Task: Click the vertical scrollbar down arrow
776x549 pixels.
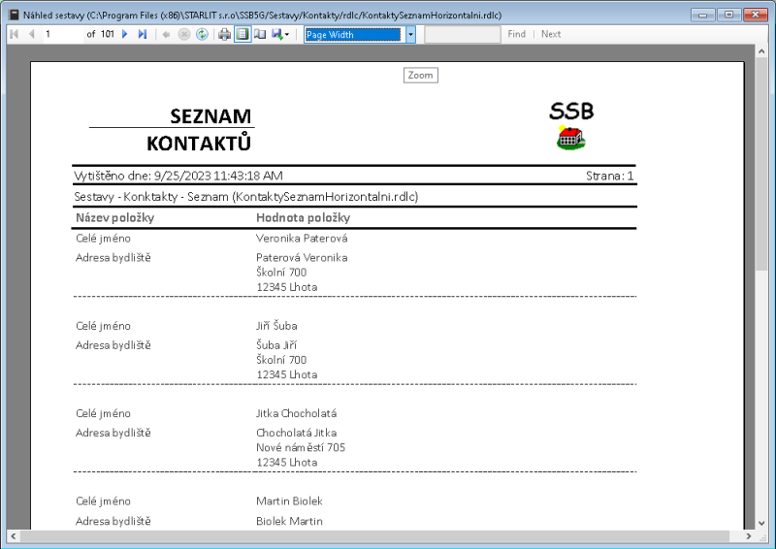Action: (x=762, y=522)
